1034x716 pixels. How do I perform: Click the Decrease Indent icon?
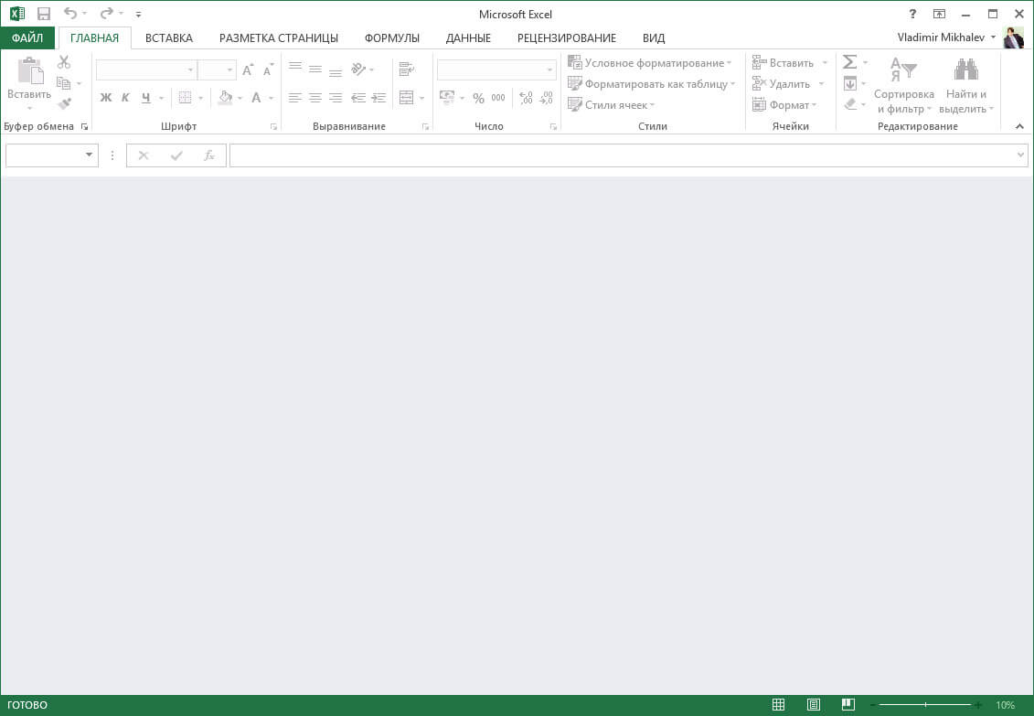tap(358, 98)
